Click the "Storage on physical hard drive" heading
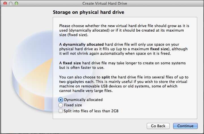204x134 pixels. click(88, 12)
